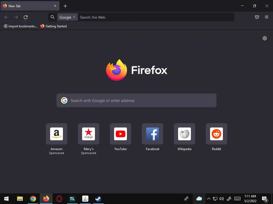Restore down the Firefox window
Screen dimensions: 273x204
255,6
